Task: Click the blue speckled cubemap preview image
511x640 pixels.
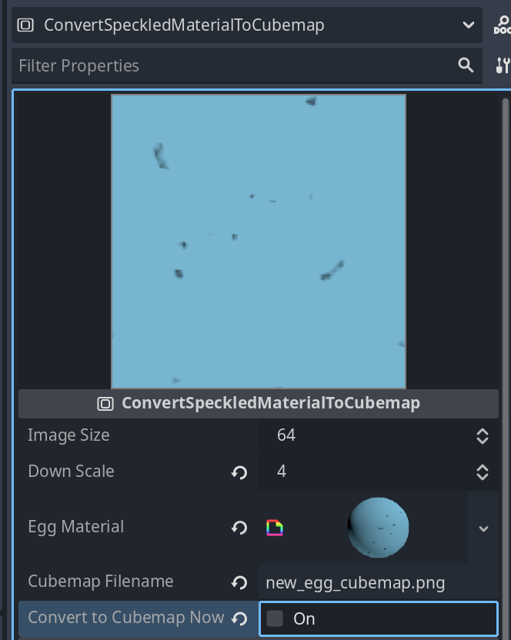Action: point(259,241)
